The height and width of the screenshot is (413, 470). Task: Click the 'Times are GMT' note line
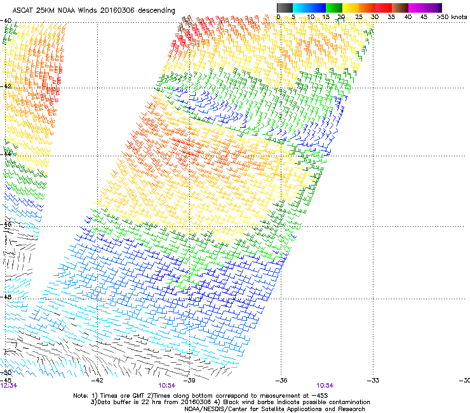[x=201, y=396]
